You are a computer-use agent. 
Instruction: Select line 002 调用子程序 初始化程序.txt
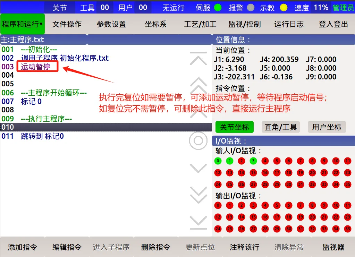pyautogui.click(x=106, y=58)
